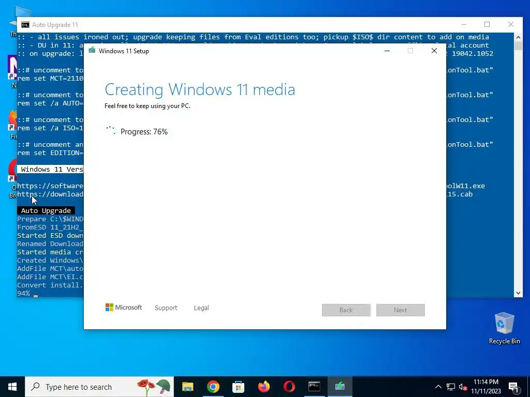Minimize the Auto Upgrade 11 console
The width and height of the screenshot is (530, 397).
[464, 24]
